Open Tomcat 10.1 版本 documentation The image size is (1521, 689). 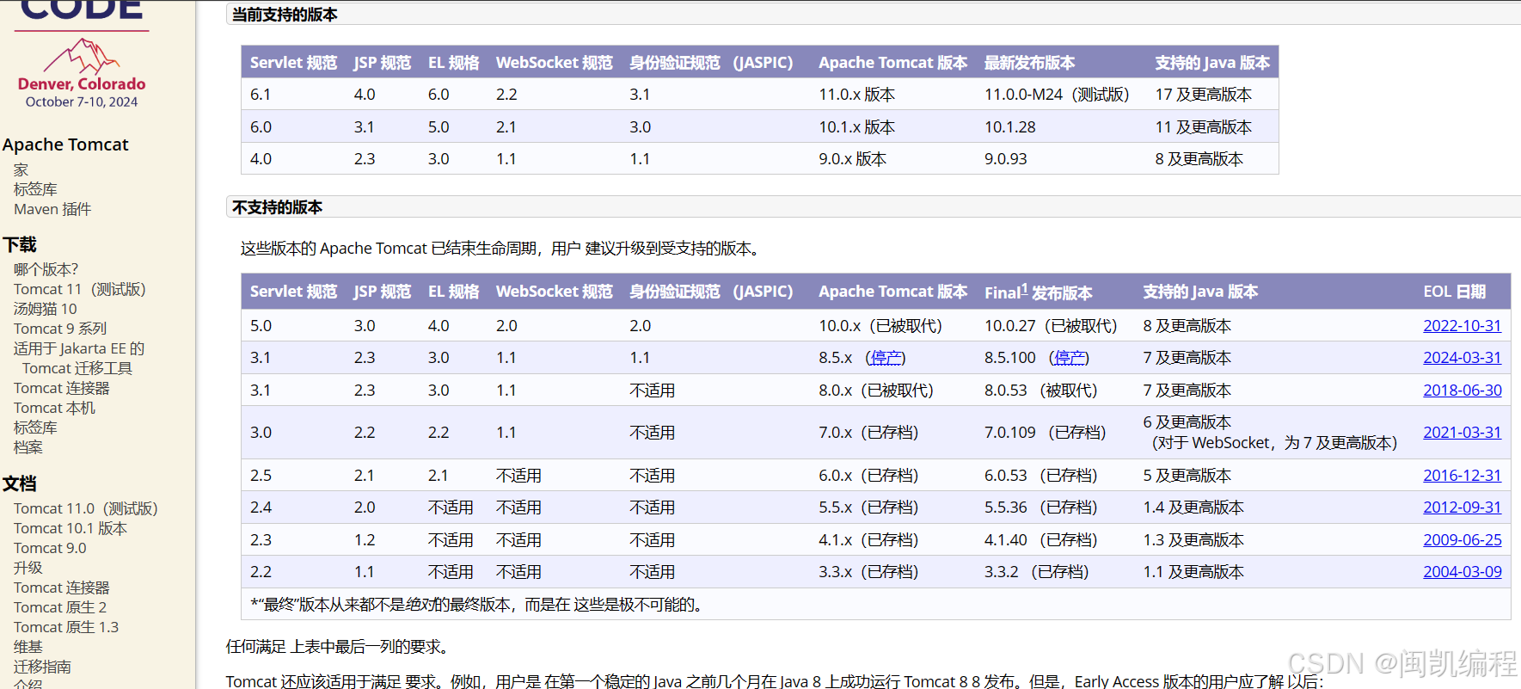click(x=71, y=528)
